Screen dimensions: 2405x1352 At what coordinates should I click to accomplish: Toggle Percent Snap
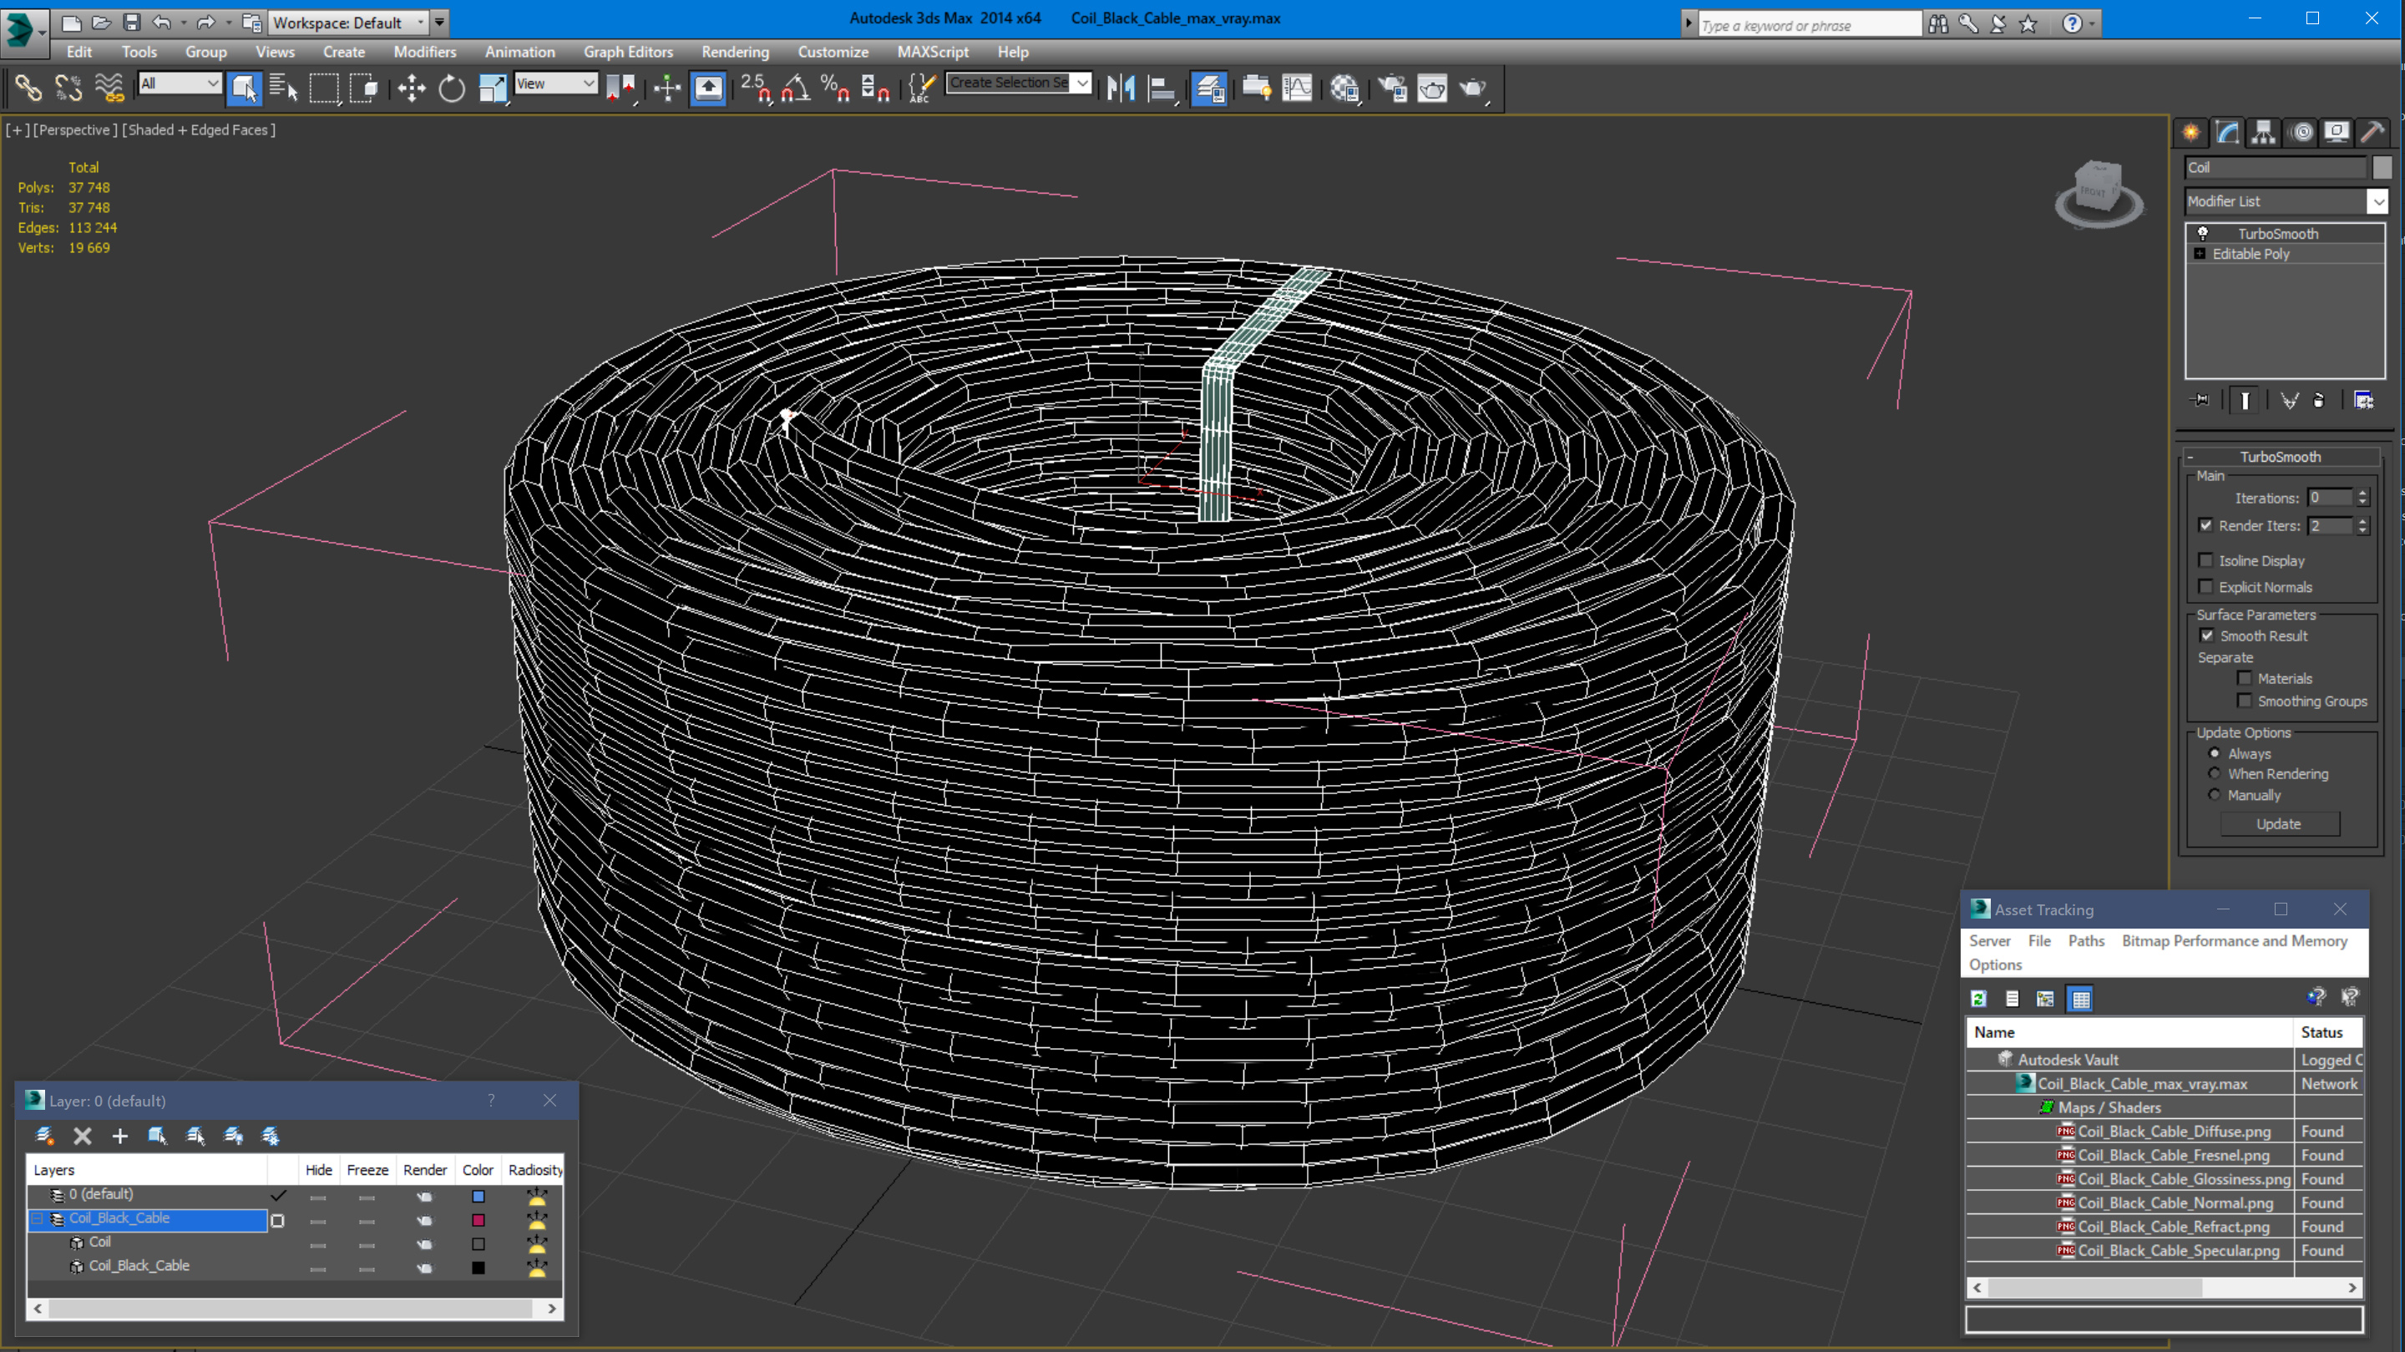pos(835,88)
